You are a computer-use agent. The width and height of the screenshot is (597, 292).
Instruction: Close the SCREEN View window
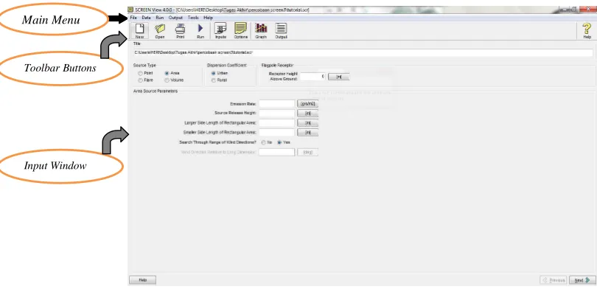coord(589,10)
